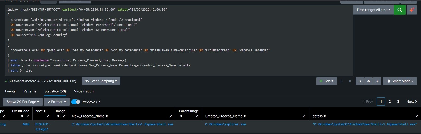Click the details powershell.exe command cell

364,124
